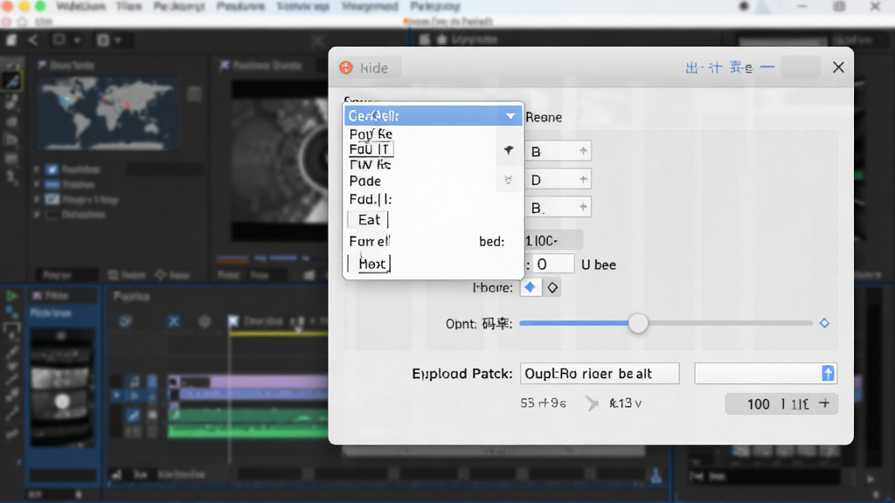The height and width of the screenshot is (503, 895).
Task: Select the world map thumbnail in the background panel
Action: pyautogui.click(x=107, y=114)
